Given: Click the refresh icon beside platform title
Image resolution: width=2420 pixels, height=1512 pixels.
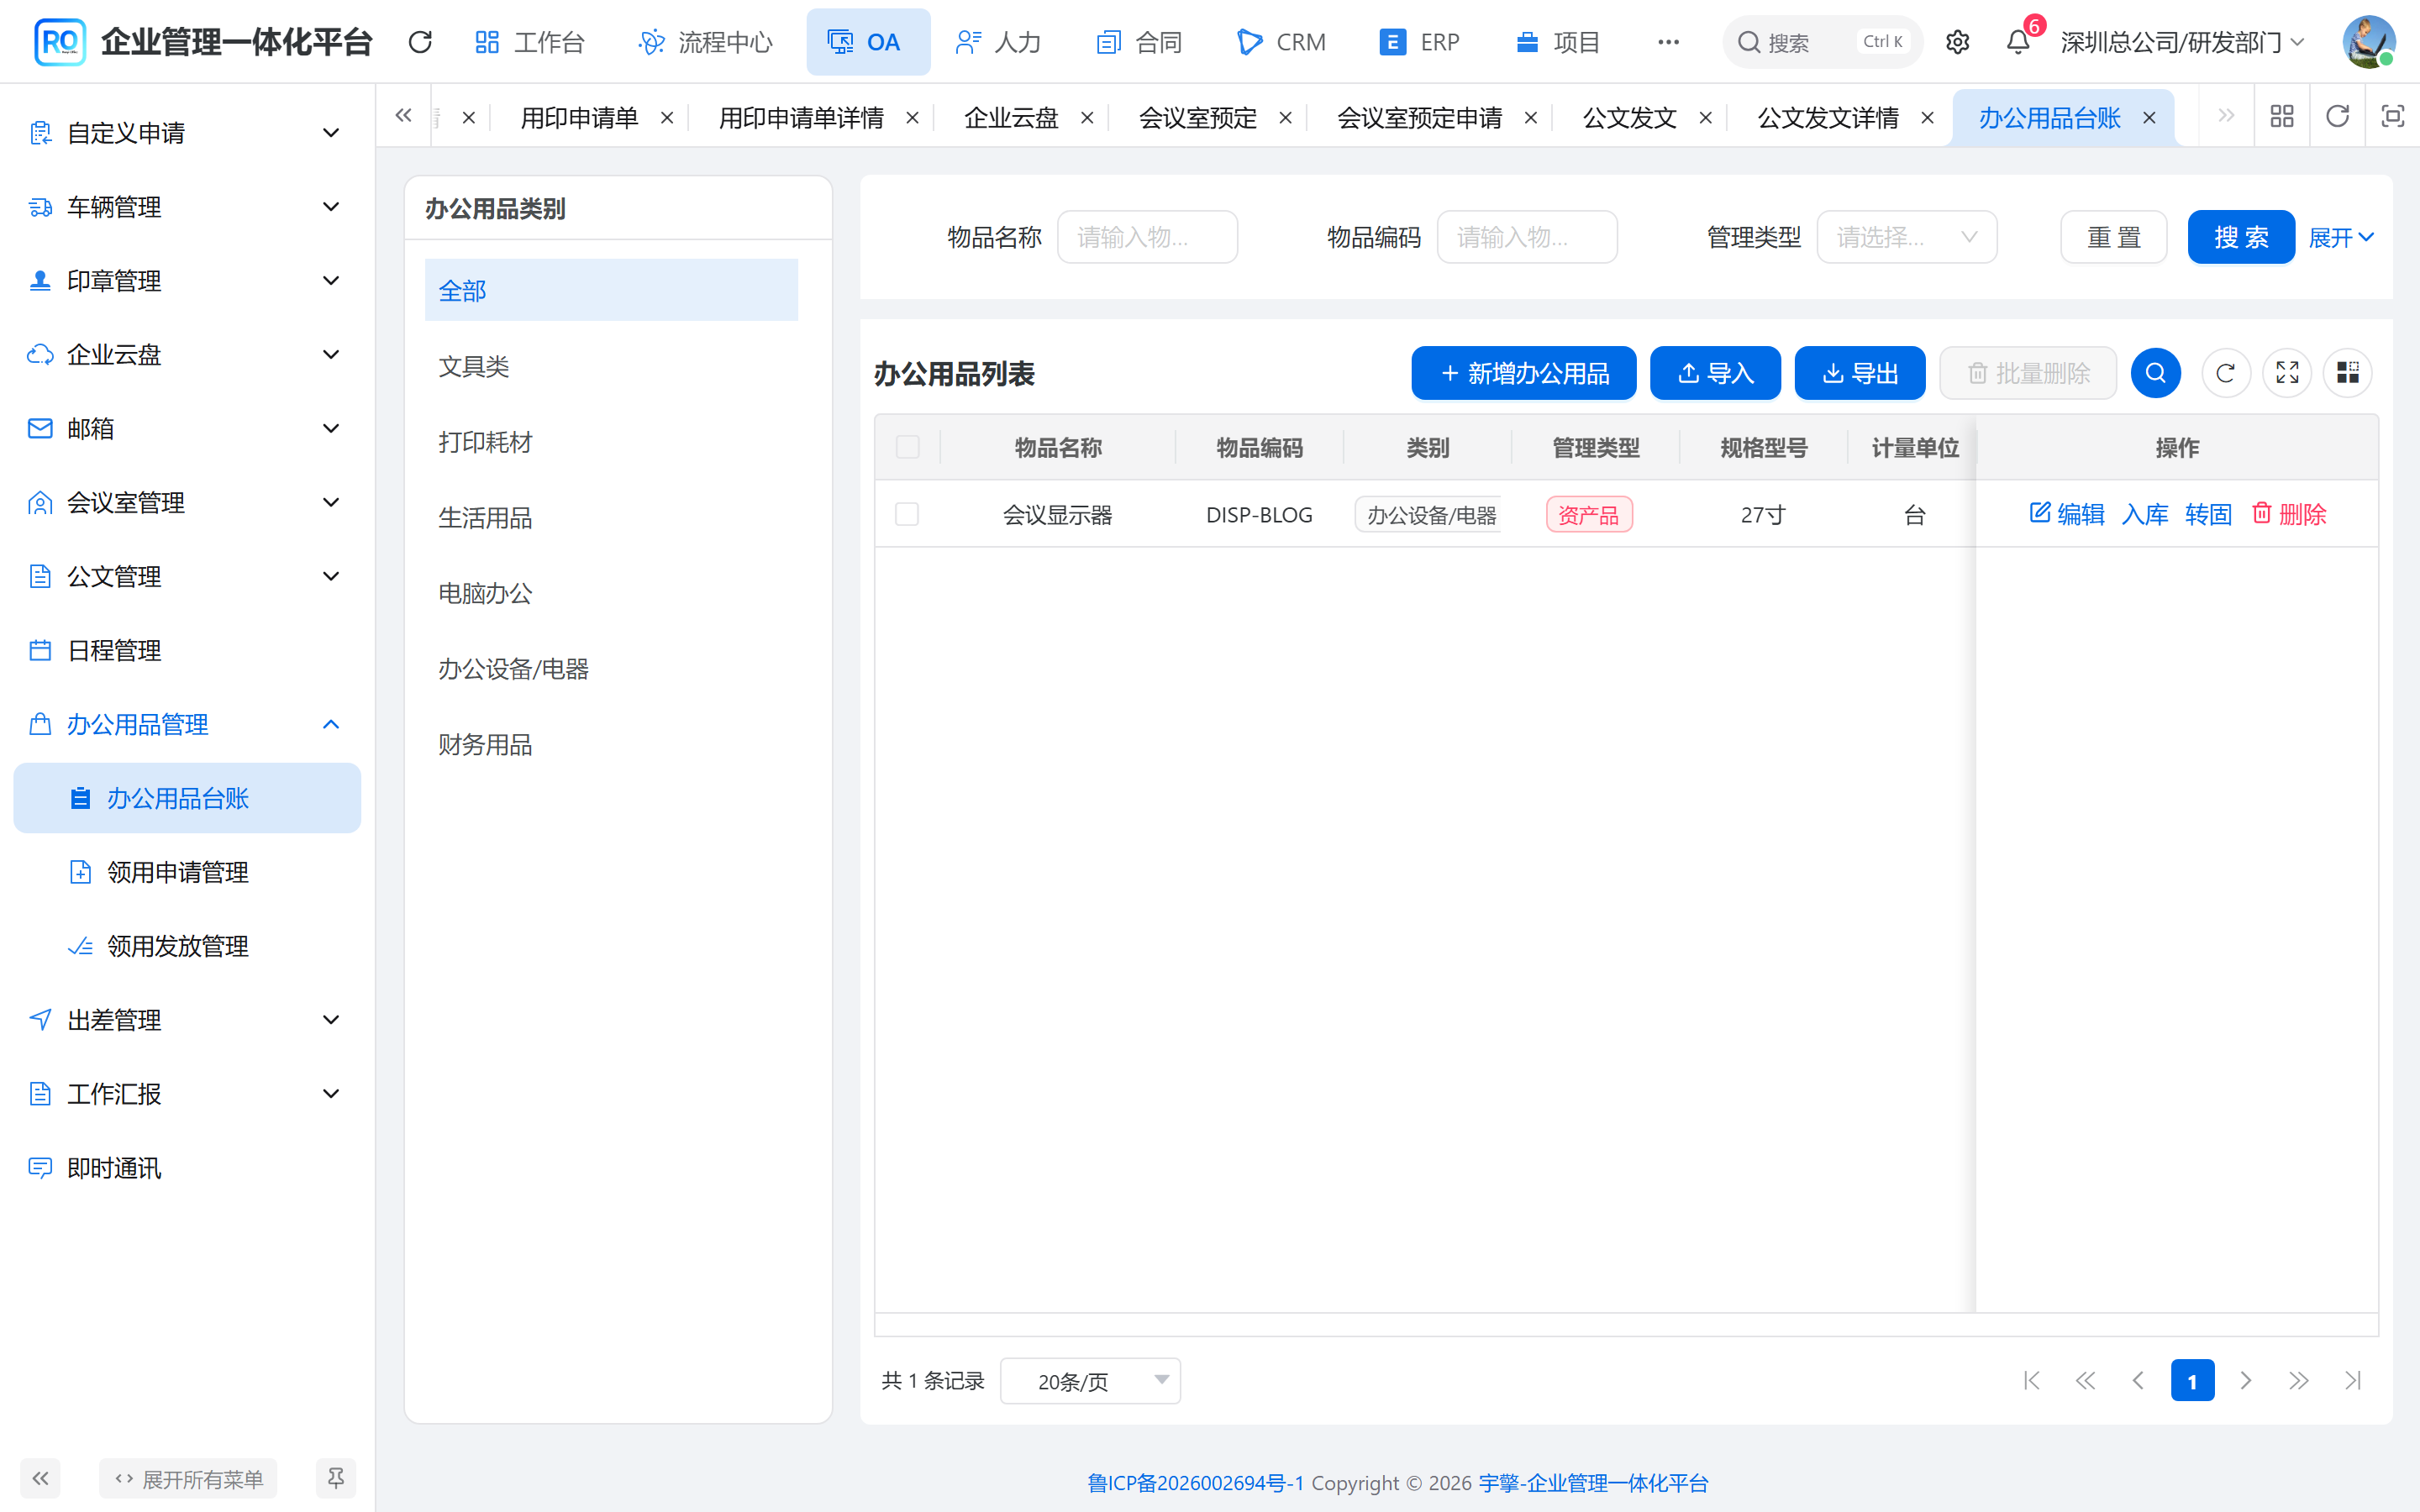Looking at the screenshot, I should coord(420,42).
